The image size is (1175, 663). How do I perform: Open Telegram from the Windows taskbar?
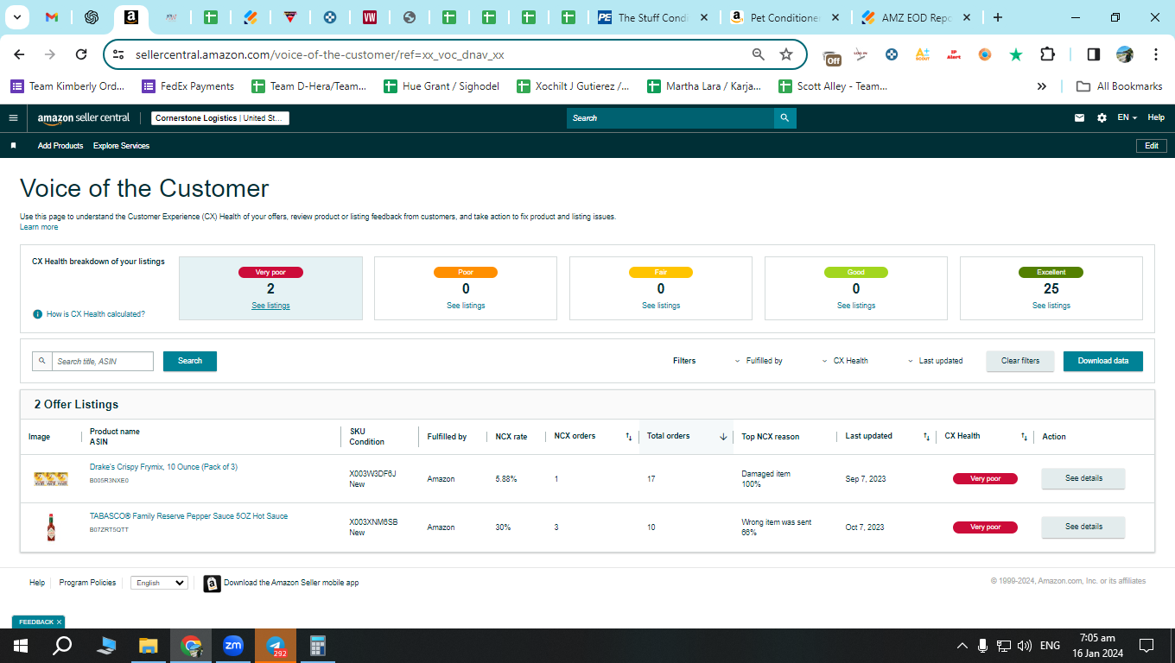pyautogui.click(x=276, y=646)
